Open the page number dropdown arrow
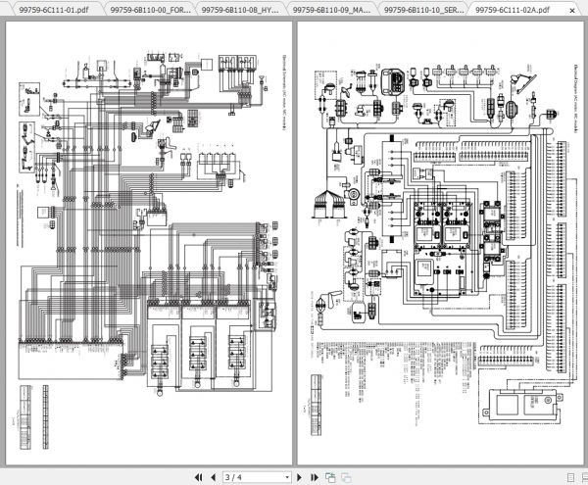 (287, 477)
